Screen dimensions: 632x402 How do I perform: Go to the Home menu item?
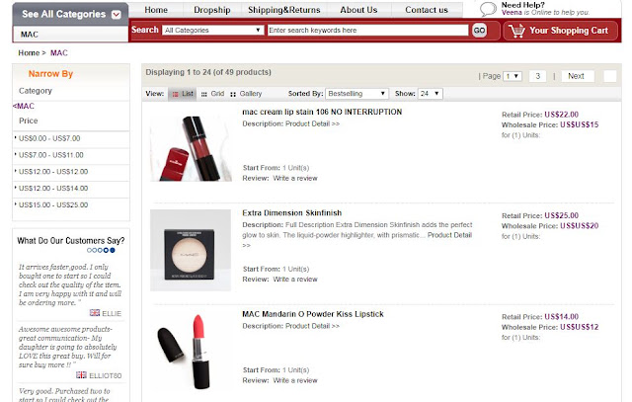(x=156, y=10)
